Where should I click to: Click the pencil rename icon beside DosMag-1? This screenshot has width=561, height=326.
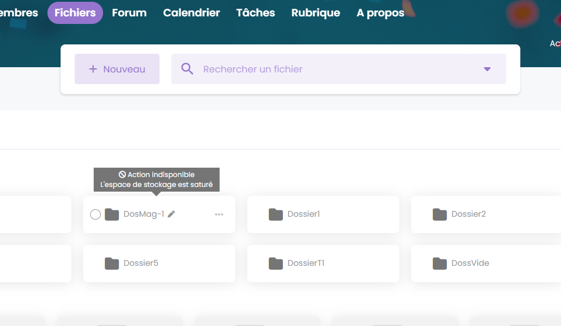171,214
